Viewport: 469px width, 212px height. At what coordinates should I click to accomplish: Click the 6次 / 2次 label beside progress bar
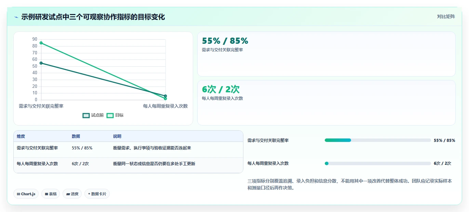(442, 163)
